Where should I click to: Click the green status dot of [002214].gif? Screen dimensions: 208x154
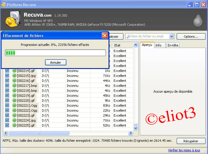(x=14, y=71)
